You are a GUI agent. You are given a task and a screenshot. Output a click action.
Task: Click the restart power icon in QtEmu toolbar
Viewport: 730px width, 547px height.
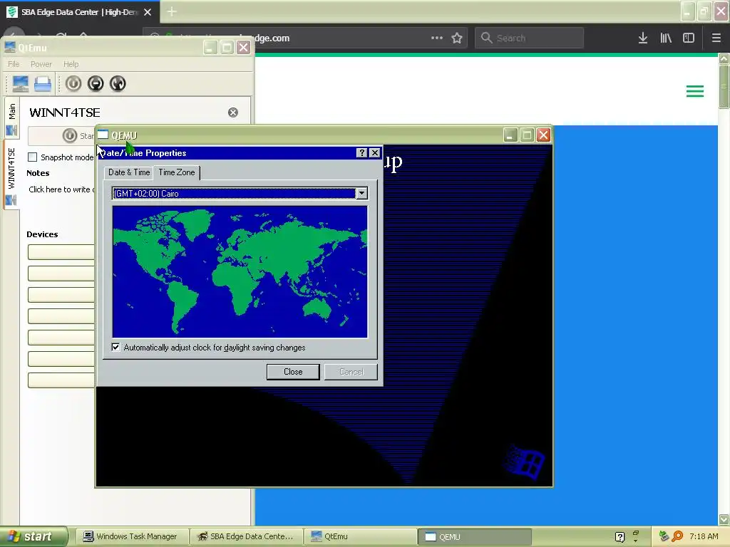118,84
